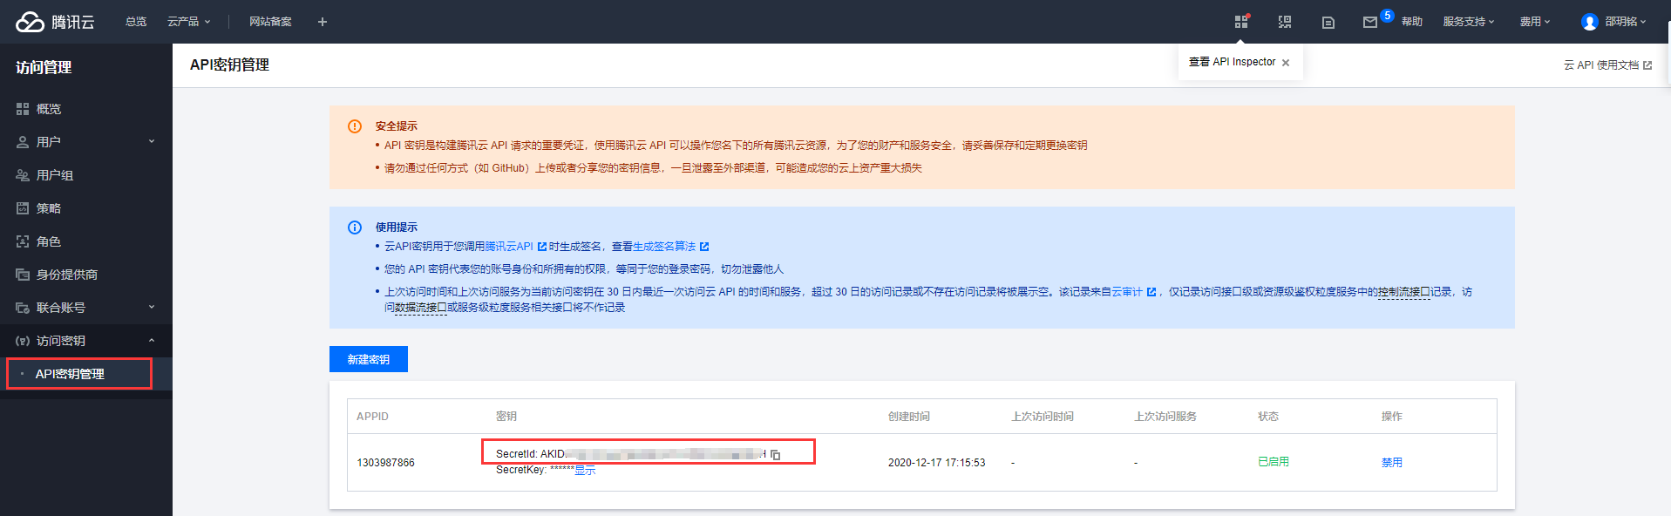Screen dimensions: 1671x516
Task: Click APPID value 1303987866
Action: click(x=385, y=463)
